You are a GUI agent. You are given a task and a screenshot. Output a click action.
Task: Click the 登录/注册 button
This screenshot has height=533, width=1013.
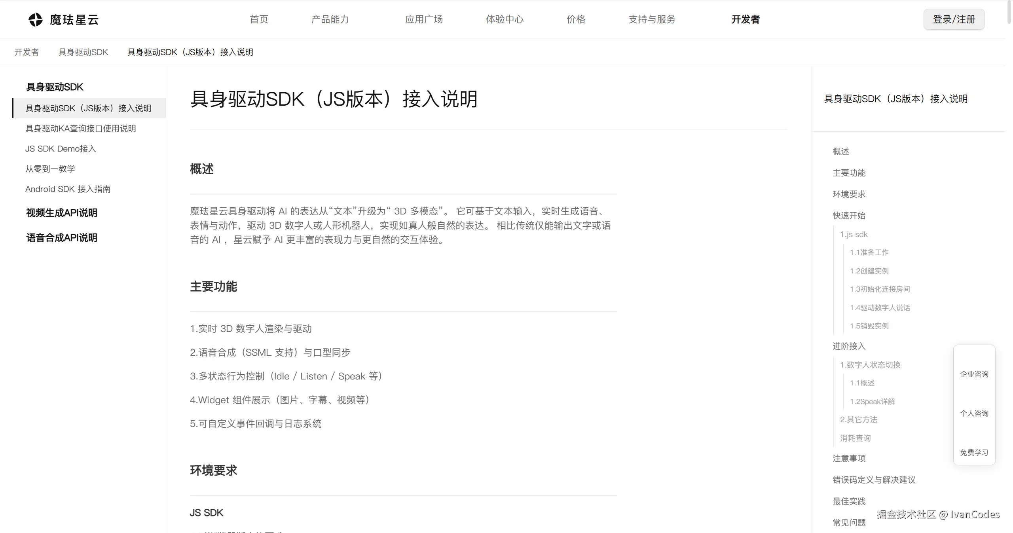click(954, 19)
